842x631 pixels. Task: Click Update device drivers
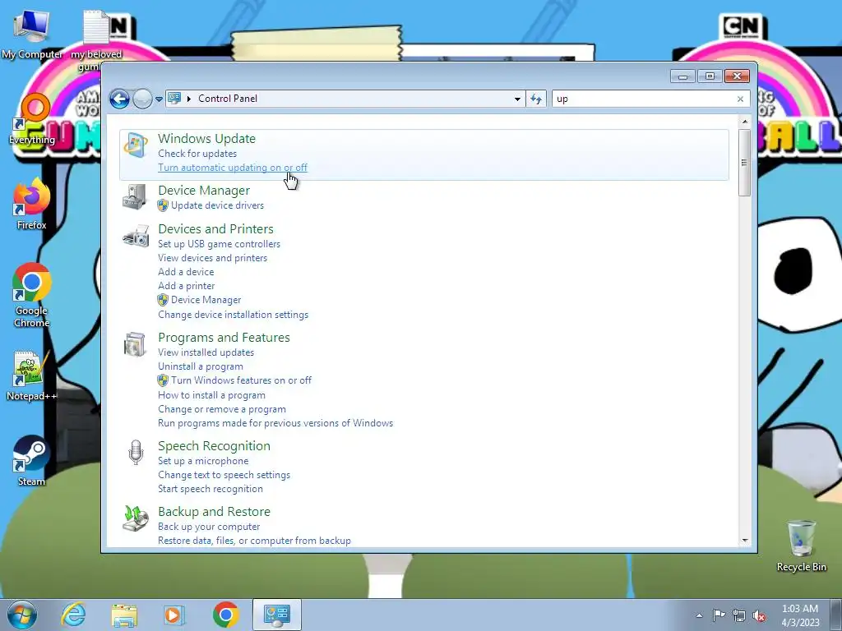(x=217, y=205)
